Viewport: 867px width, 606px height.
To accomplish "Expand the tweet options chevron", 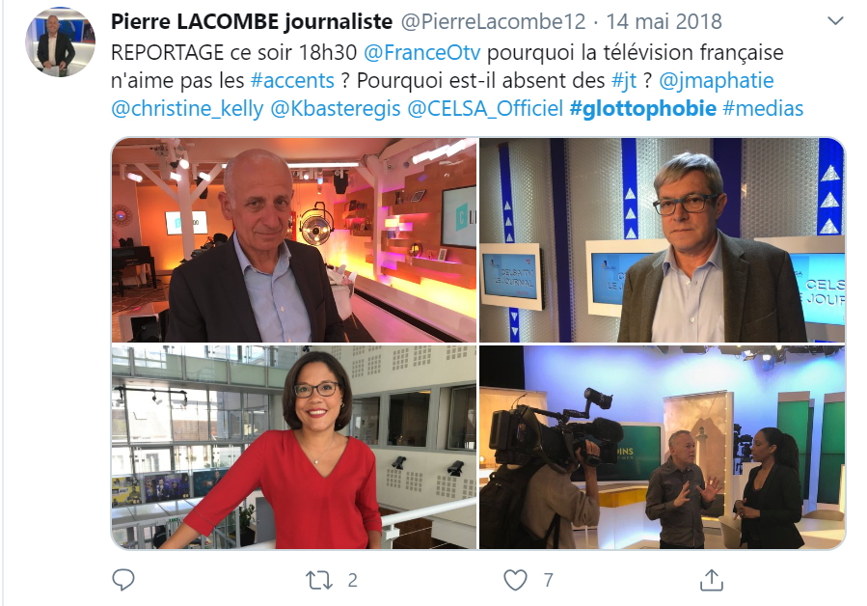I will click(x=835, y=21).
